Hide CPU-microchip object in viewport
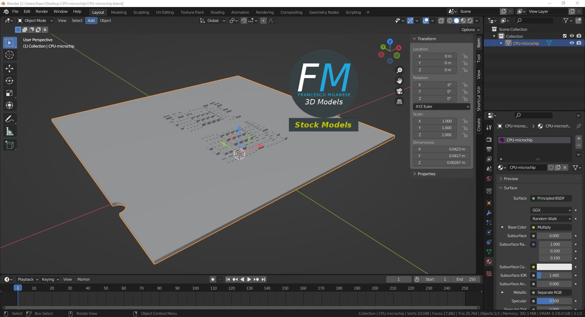The width and height of the screenshot is (585, 317). (x=572, y=43)
